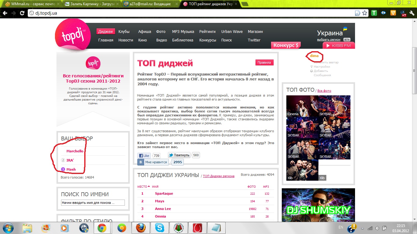Click the EN language indicator
This screenshot has width=417, height=234.
pos(341,227)
